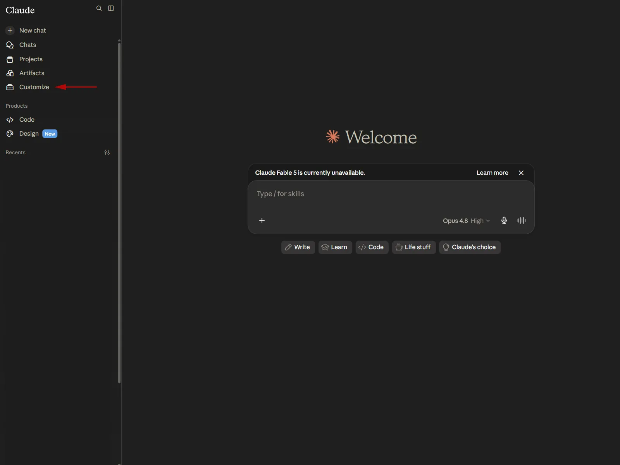Start dictation with the microphone icon
620x465 pixels.
tap(504, 220)
